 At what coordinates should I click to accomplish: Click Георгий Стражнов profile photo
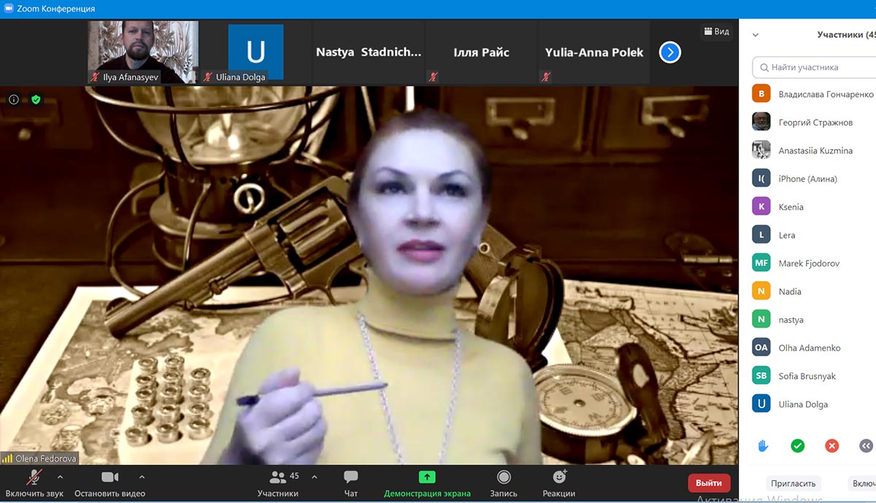[761, 122]
